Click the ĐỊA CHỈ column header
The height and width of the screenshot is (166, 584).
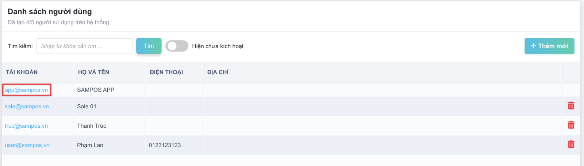pyautogui.click(x=218, y=72)
